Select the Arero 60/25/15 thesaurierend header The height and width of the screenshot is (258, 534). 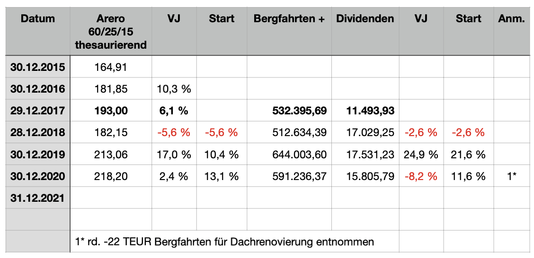[x=110, y=32]
